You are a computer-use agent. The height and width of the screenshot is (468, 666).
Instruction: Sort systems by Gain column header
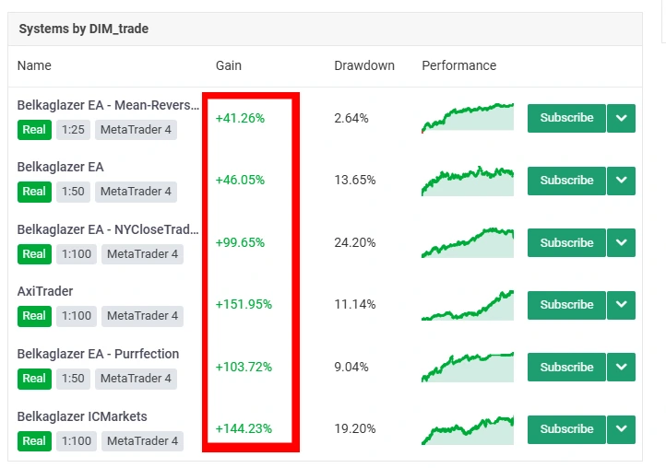click(x=229, y=65)
